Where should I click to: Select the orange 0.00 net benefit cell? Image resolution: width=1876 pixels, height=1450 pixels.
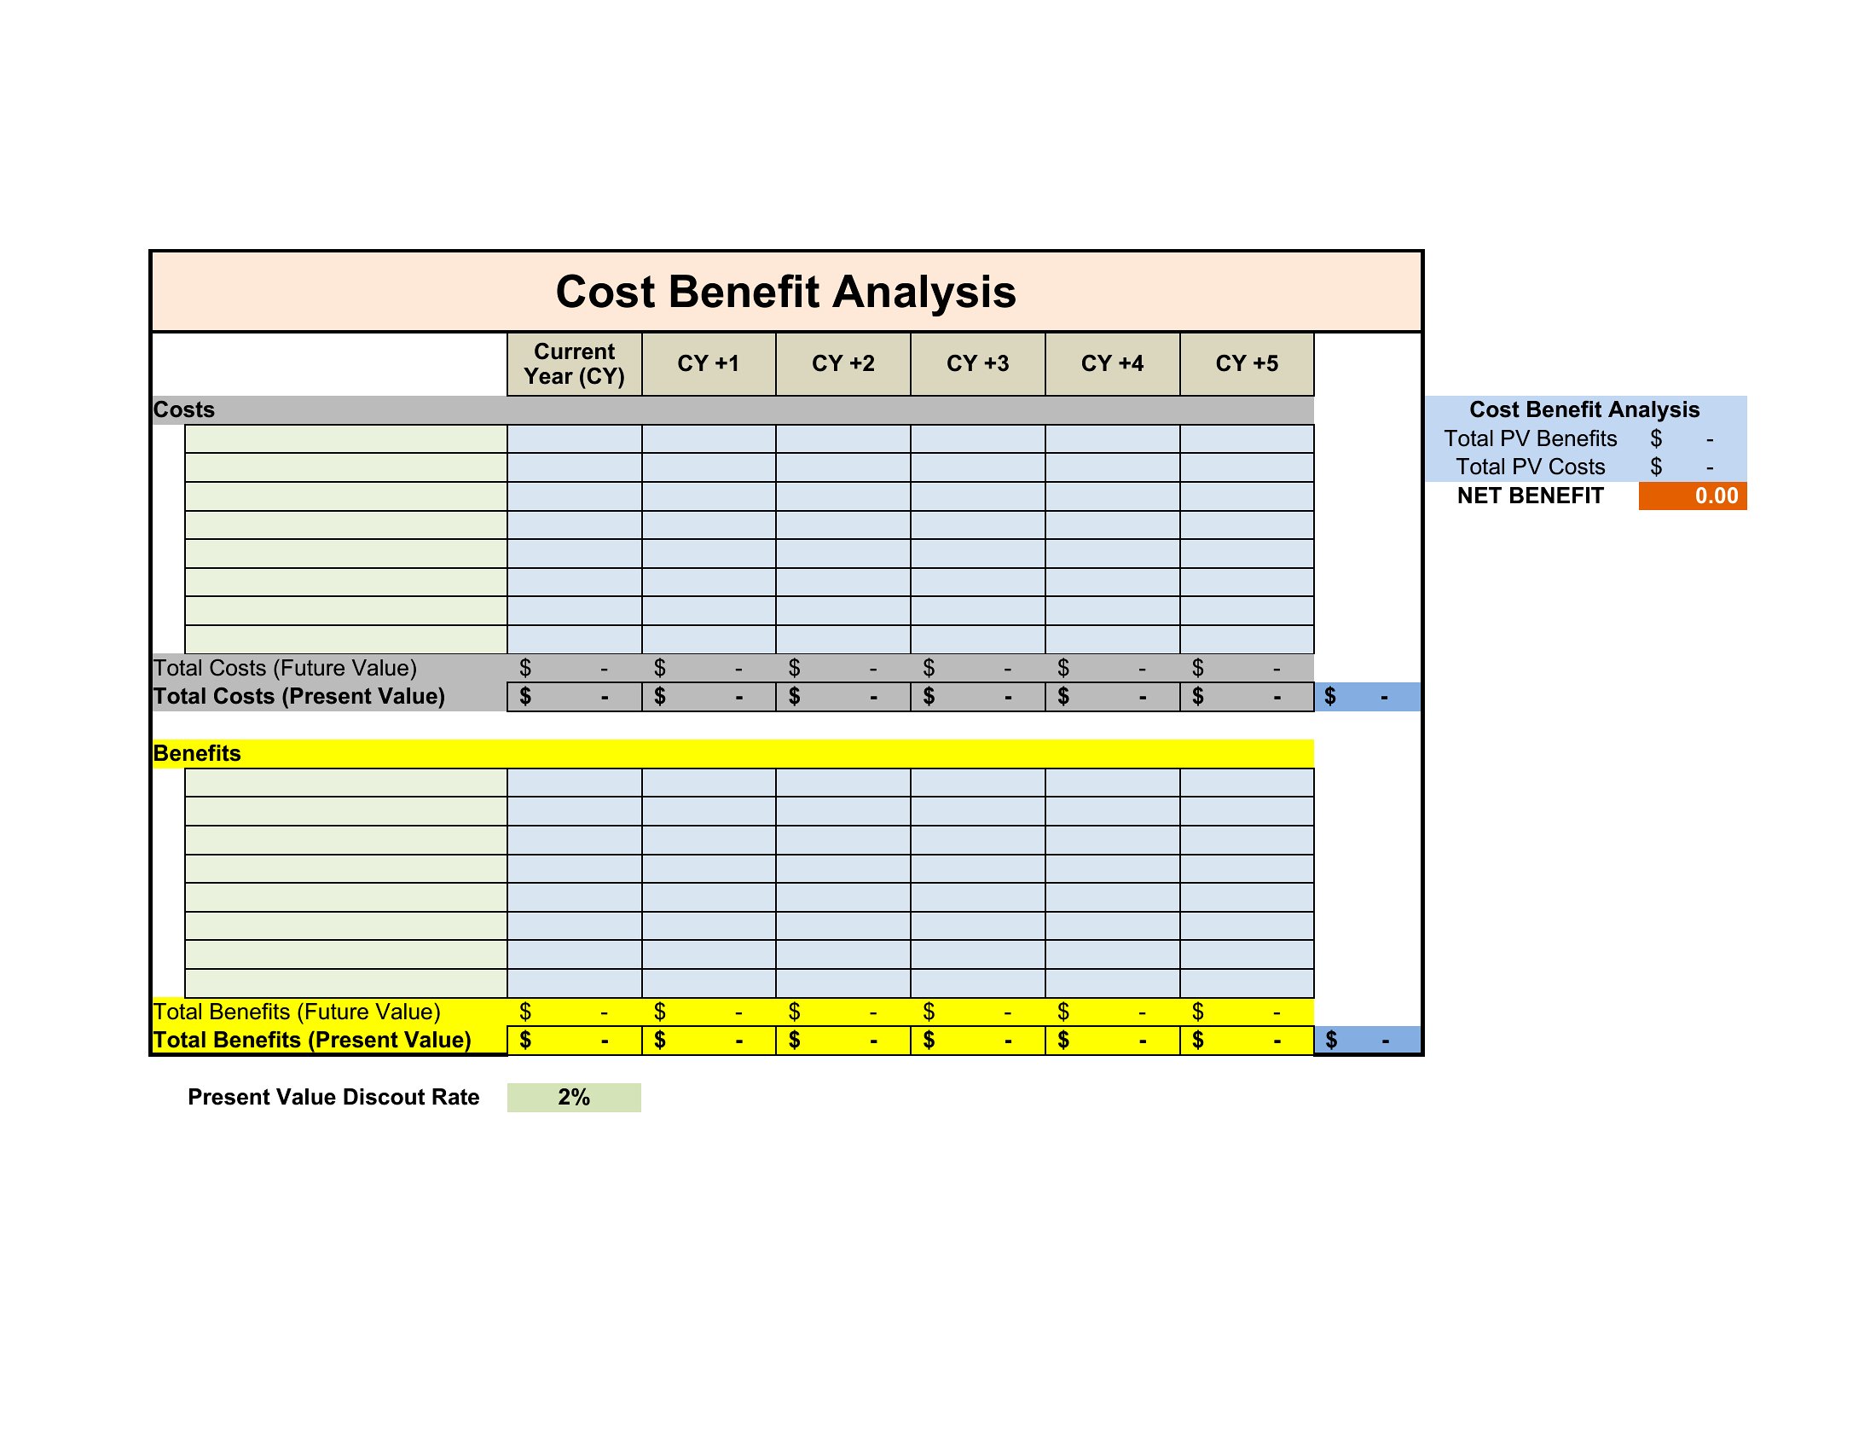pos(1692,496)
